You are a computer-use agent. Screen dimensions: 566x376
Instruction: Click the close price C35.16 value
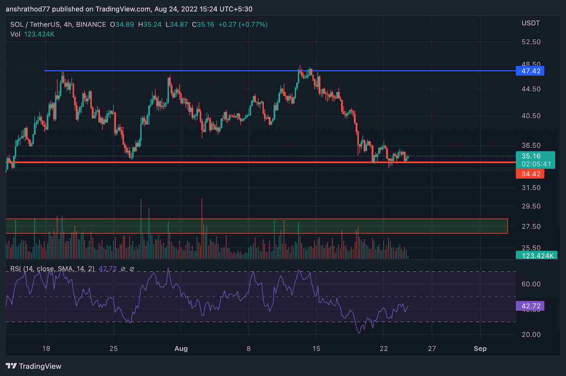203,24
